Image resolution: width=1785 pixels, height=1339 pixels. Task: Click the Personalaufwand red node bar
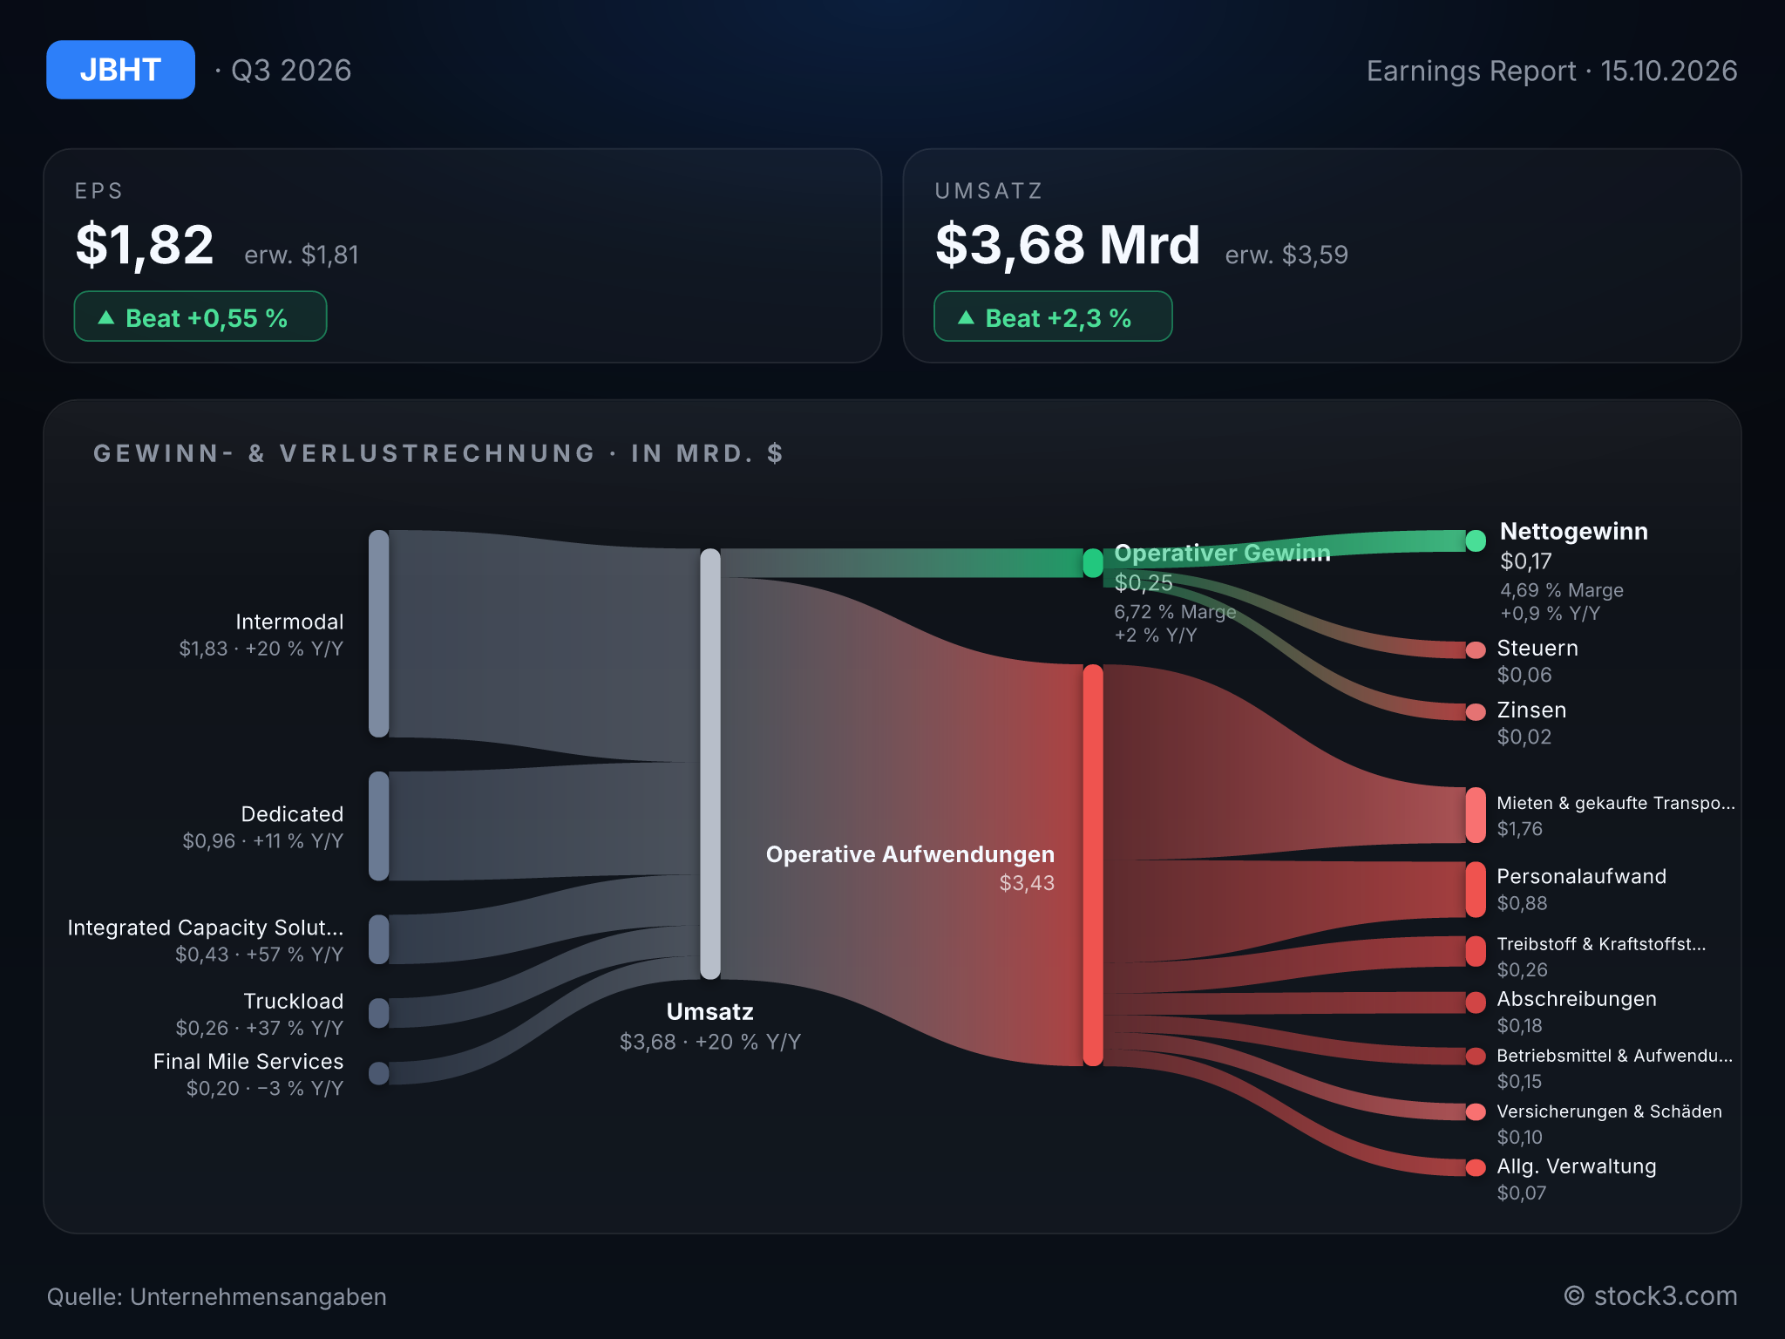1476,889
